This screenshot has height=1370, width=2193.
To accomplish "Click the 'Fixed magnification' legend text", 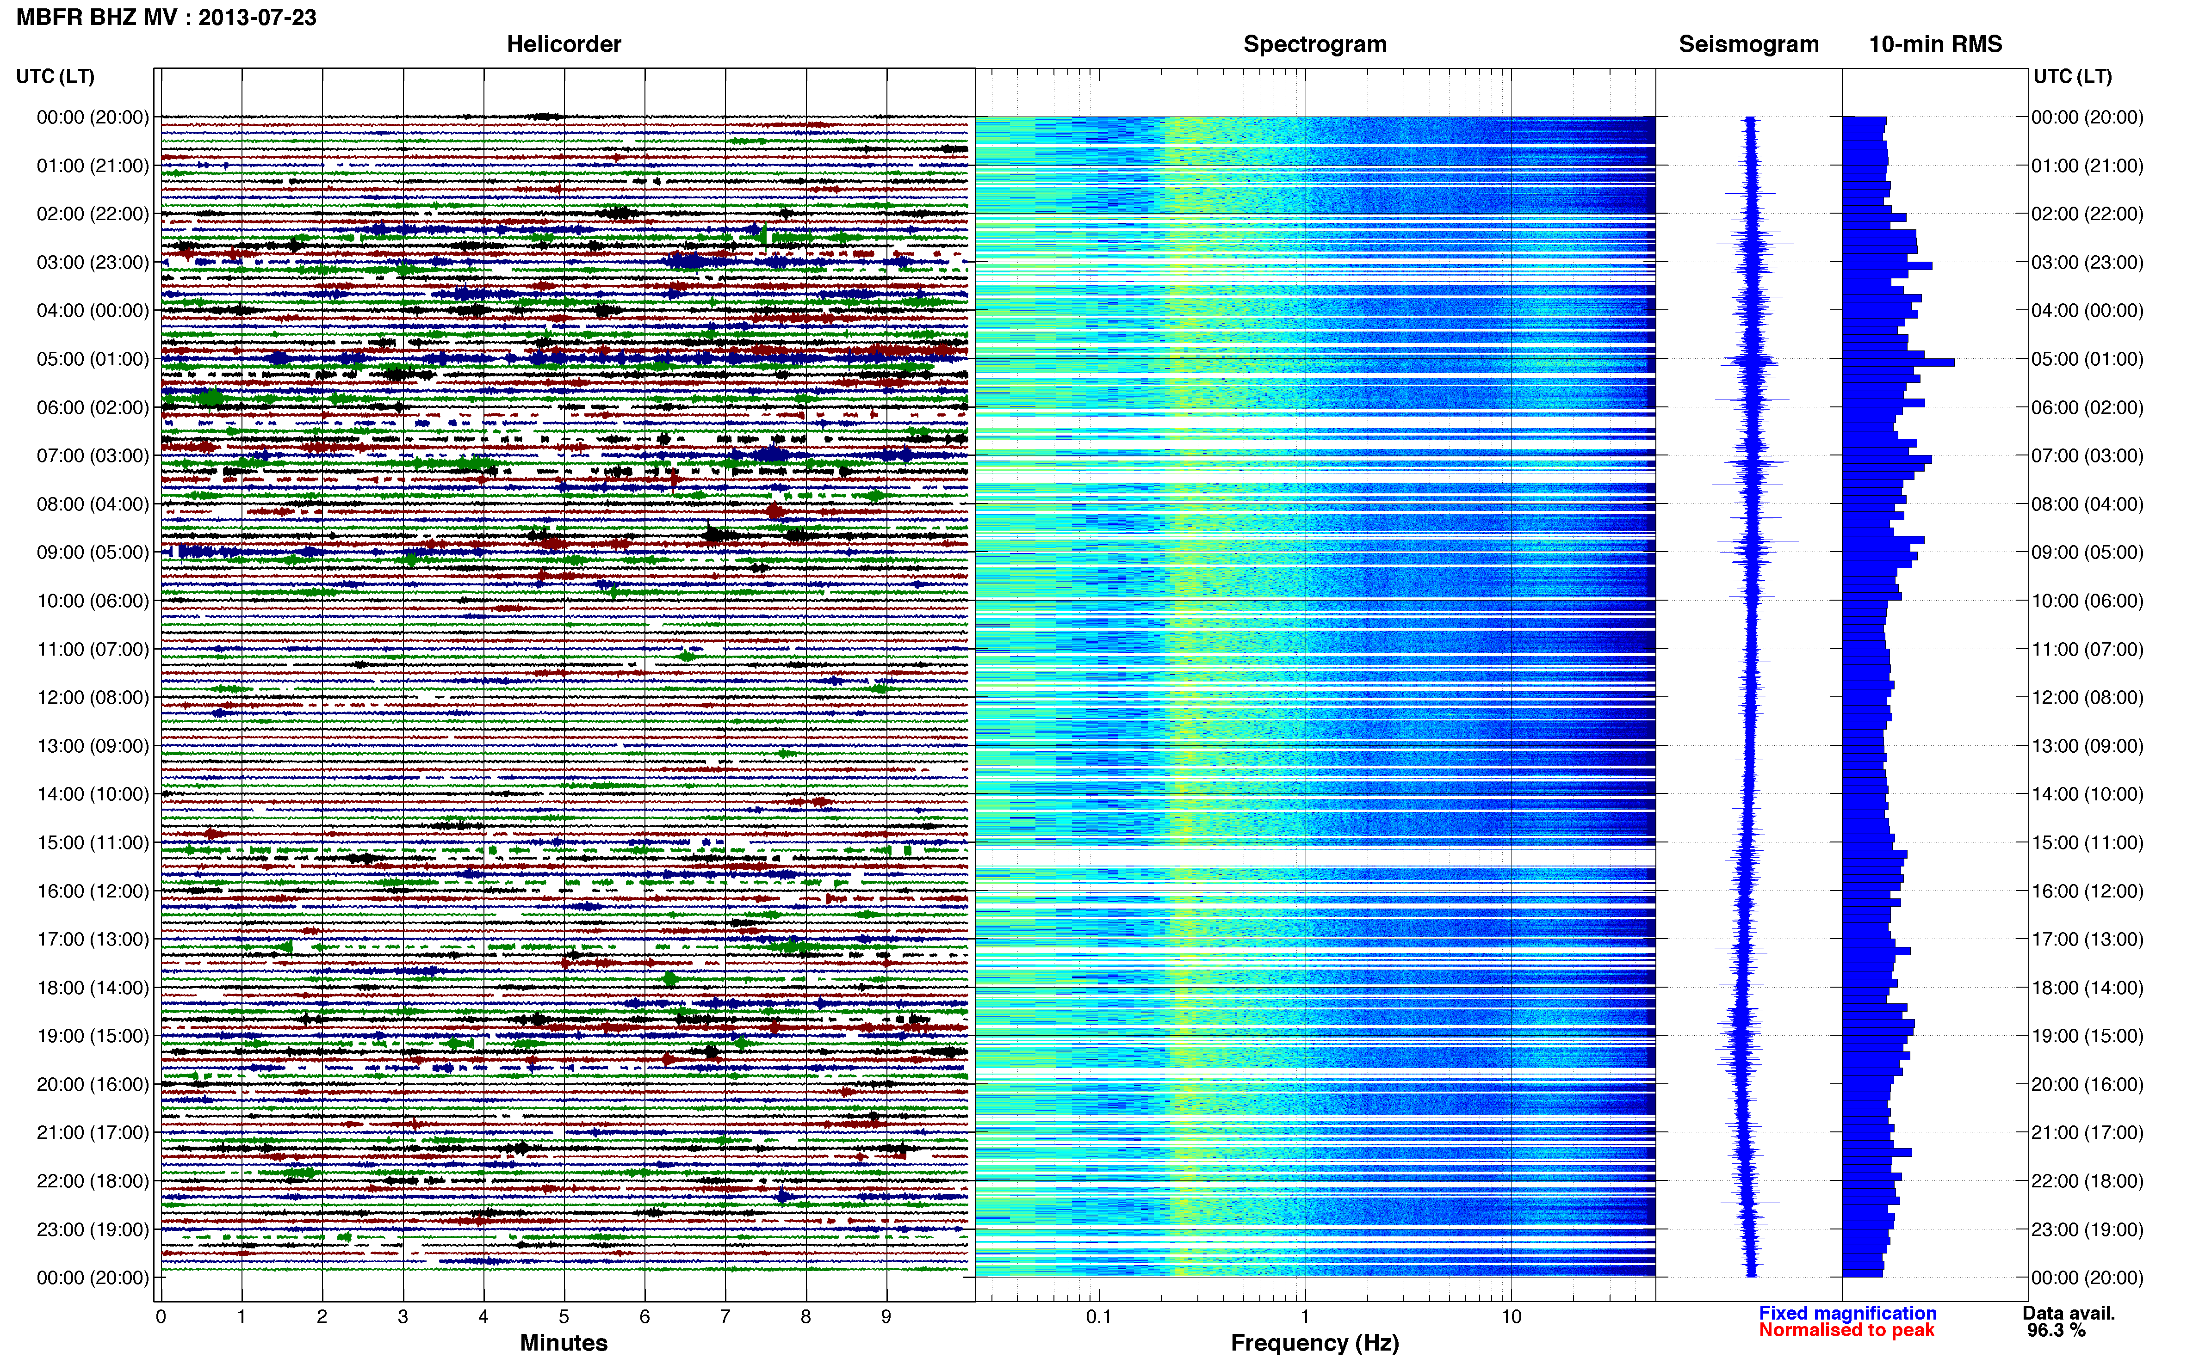I will tap(1847, 1313).
